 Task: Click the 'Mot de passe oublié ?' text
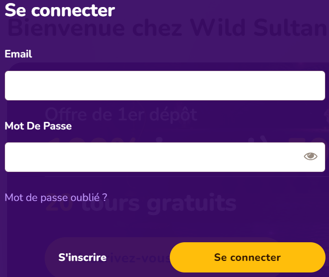click(56, 197)
